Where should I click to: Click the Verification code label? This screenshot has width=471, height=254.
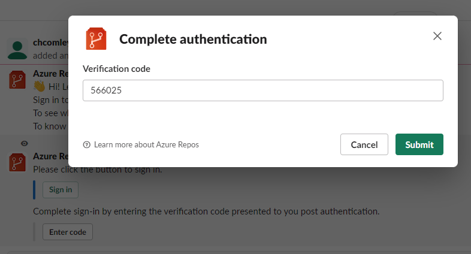[x=116, y=69]
